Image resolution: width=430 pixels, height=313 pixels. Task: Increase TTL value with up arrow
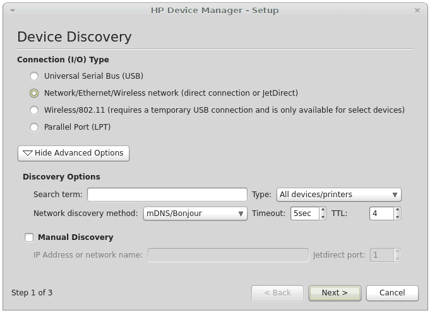(398, 210)
